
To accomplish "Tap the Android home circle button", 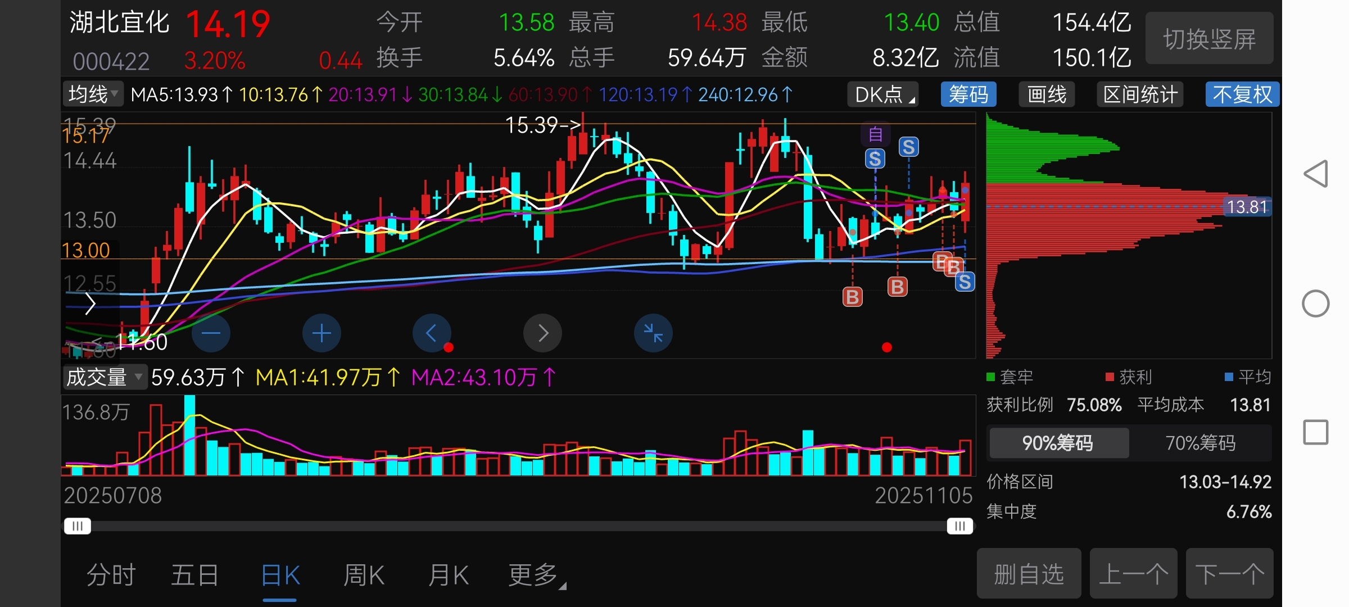I will [1316, 304].
